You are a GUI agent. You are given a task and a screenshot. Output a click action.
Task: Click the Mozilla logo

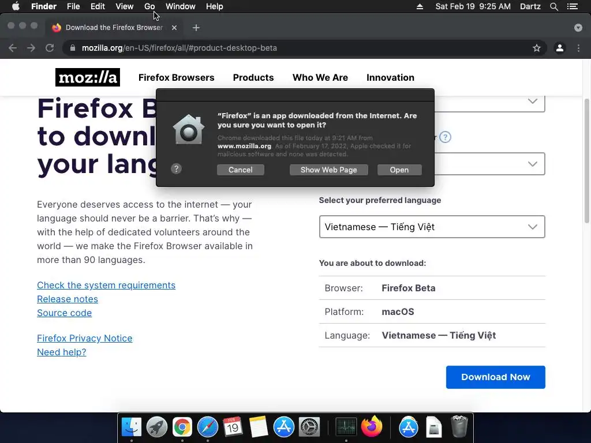pos(88,77)
